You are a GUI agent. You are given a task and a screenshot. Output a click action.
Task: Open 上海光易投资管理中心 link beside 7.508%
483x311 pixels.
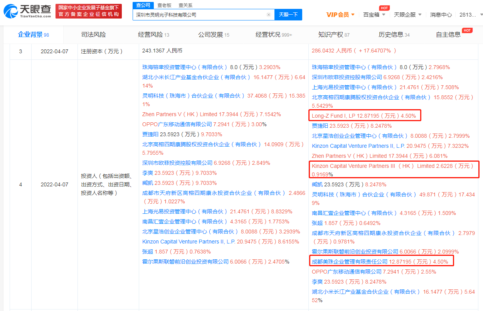coord(355,87)
